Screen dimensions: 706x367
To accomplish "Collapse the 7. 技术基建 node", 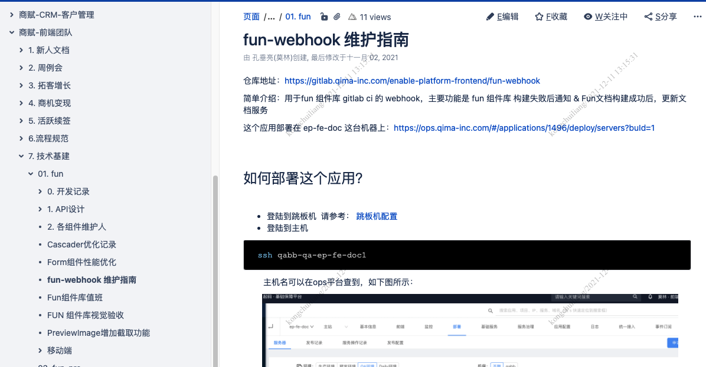I will (21, 156).
